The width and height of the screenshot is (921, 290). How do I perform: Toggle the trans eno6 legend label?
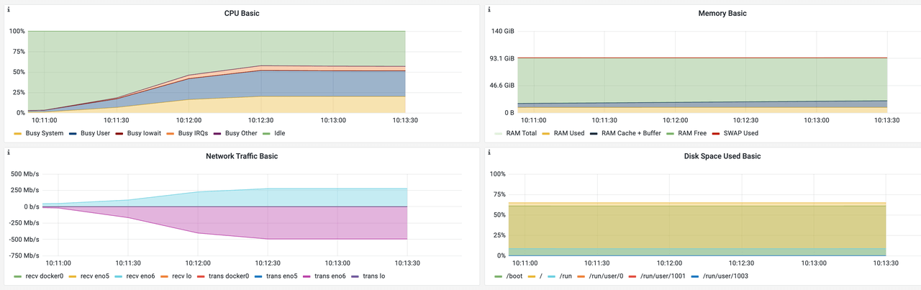pos(329,276)
